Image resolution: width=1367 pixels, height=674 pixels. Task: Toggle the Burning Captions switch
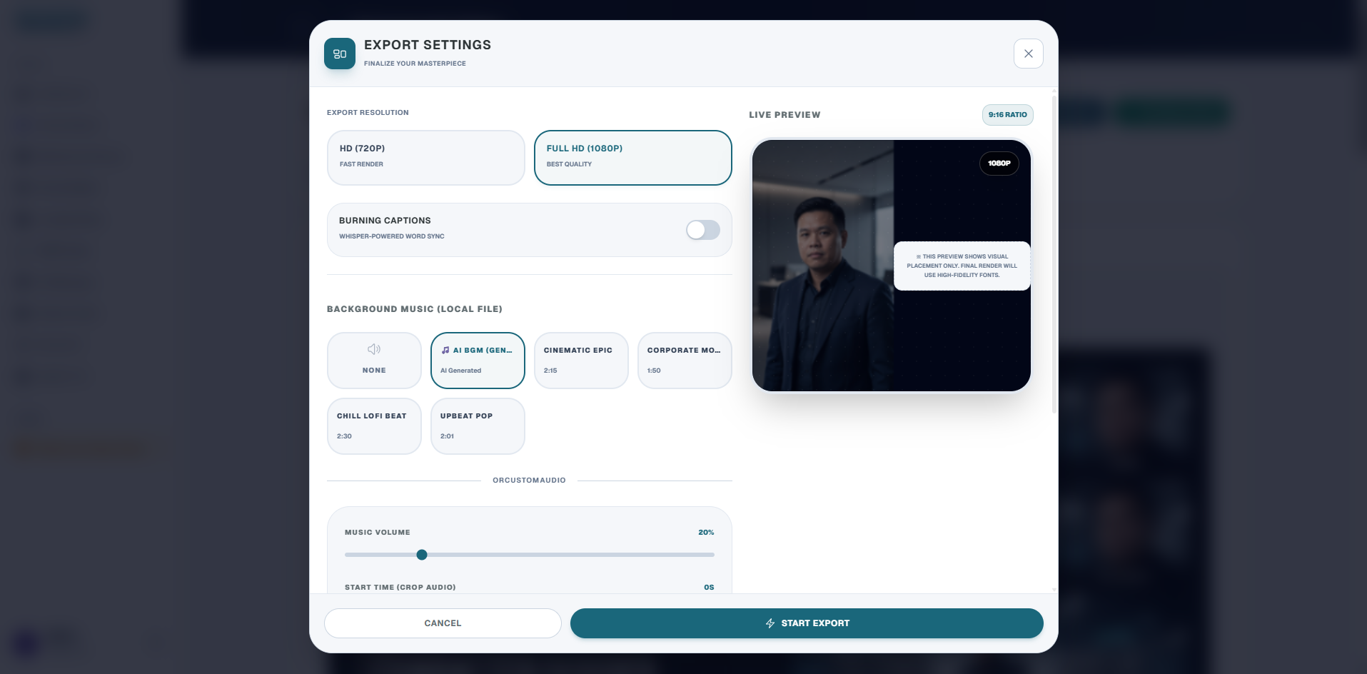703,230
